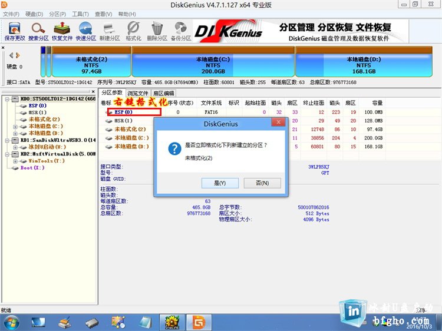
Task: Click the 搜索分区 (Search partitions) toolbar icon
Action: 38,31
